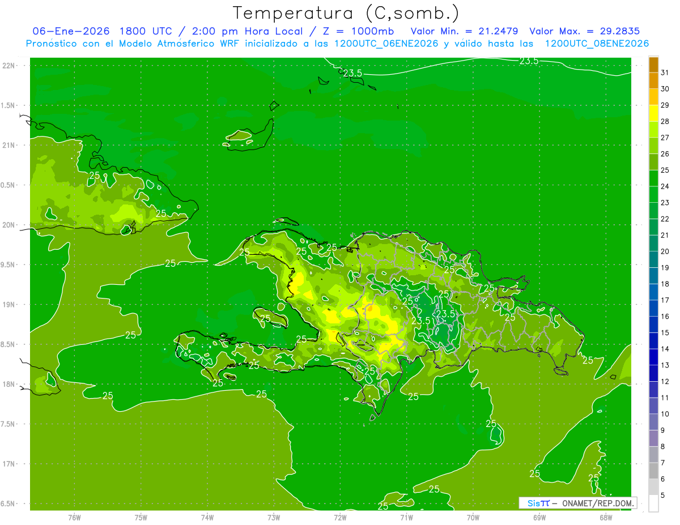
Task: Click the "30" colorbar label
Action: (665, 89)
